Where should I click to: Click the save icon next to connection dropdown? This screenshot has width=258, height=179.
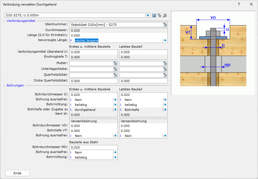(x=154, y=16)
